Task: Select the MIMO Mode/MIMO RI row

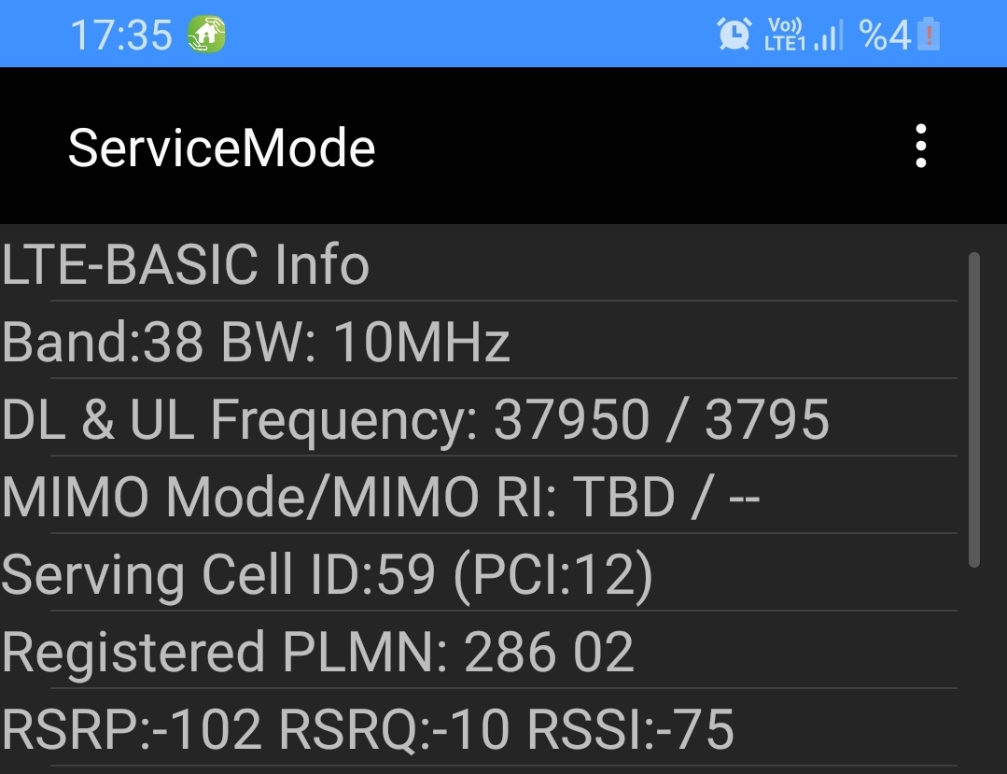Action: click(x=479, y=496)
